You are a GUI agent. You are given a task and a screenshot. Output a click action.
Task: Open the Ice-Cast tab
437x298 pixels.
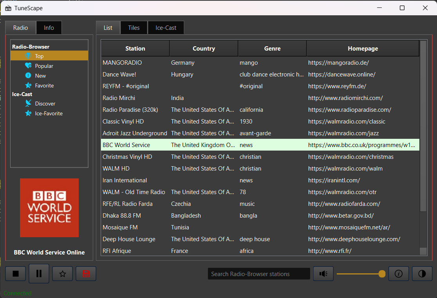click(166, 28)
